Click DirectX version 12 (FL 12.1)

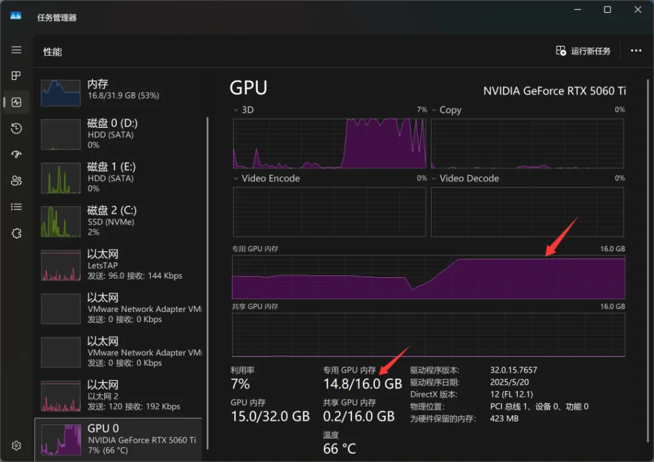pos(512,394)
